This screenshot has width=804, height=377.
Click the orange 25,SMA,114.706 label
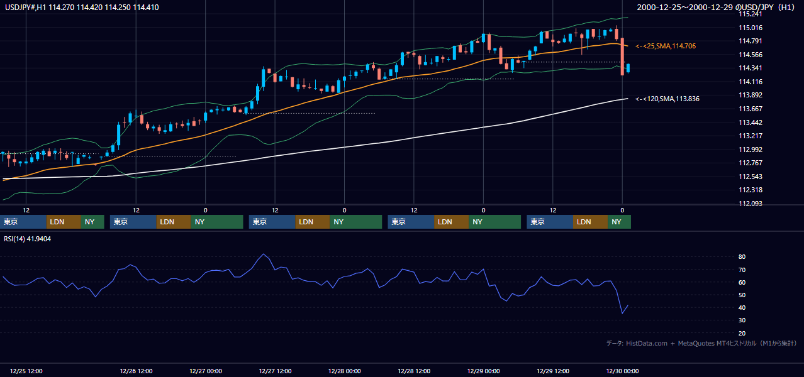pyautogui.click(x=666, y=46)
